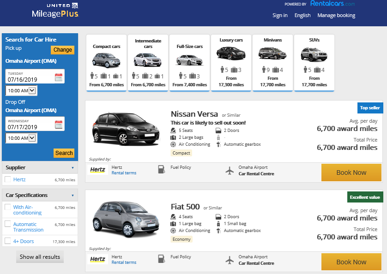Open the drop-off time dropdown
This screenshot has height=274, width=387.
21,138
